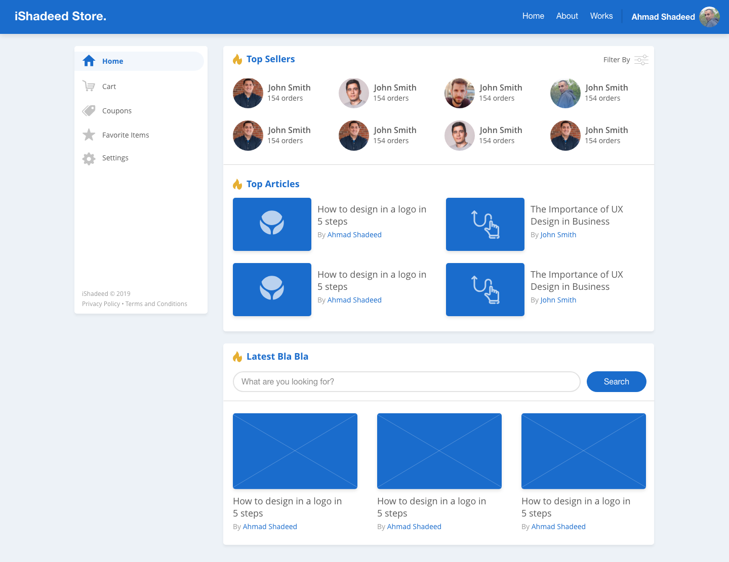Click the user avatar in the header
The image size is (729, 562).
coord(709,17)
